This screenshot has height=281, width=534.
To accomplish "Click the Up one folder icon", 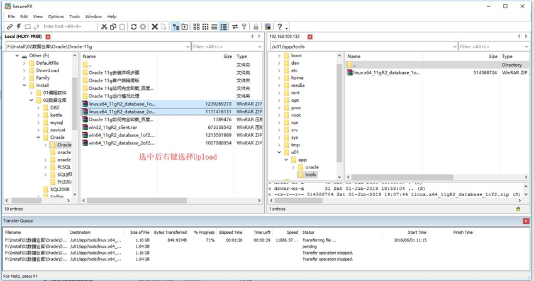I will point(184,26).
